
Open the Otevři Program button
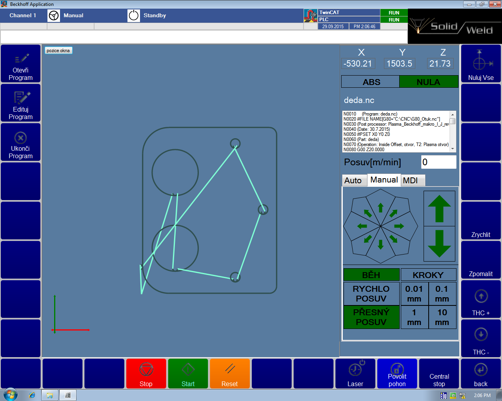coord(21,63)
